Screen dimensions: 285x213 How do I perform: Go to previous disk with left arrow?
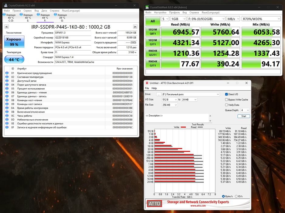[x=7, y=27]
